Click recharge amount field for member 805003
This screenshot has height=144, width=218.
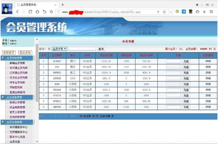pyautogui.click(x=173, y=73)
